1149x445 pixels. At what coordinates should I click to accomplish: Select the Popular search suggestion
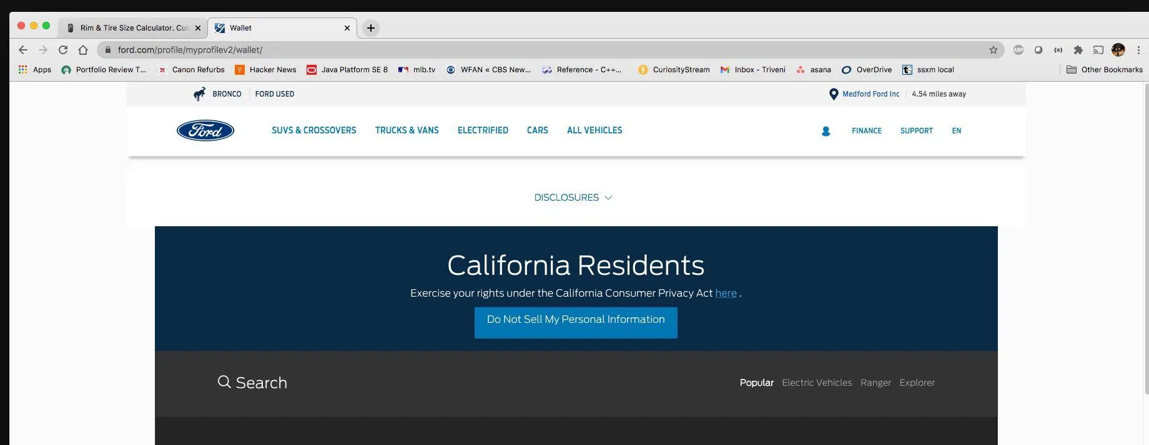(x=757, y=383)
